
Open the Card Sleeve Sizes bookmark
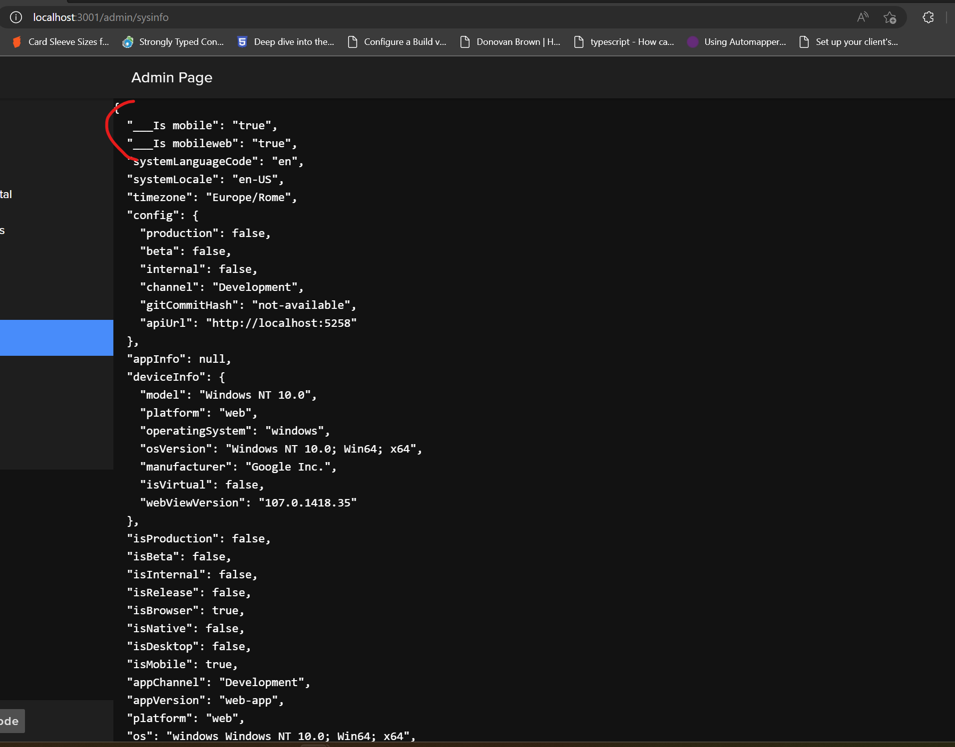61,42
